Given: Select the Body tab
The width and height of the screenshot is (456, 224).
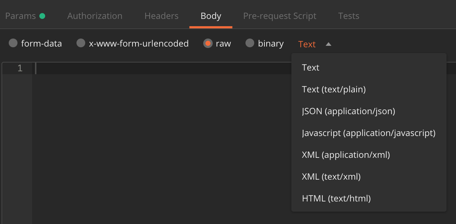Looking at the screenshot, I should click(x=211, y=16).
